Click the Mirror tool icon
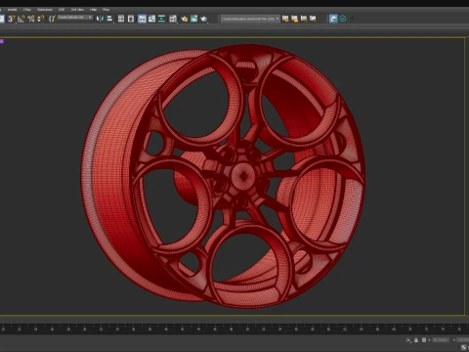This screenshot has height=352, width=469. tap(100, 19)
